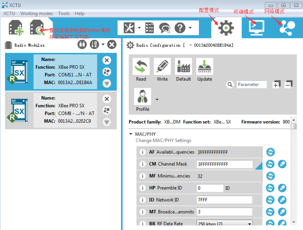This screenshot has width=303, height=230.
Task: Open the feedback speech-bubble icon
Action: [165, 28]
